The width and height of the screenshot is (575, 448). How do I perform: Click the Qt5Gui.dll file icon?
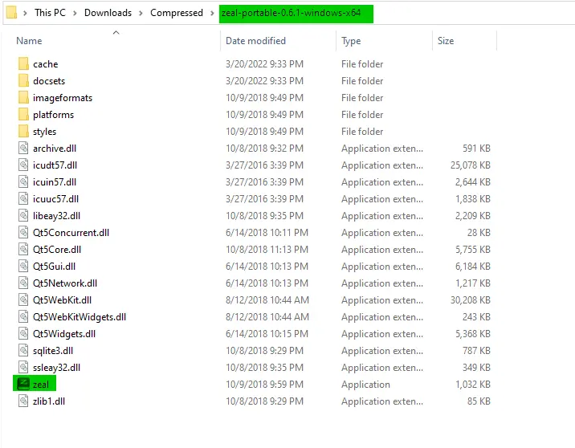point(23,267)
